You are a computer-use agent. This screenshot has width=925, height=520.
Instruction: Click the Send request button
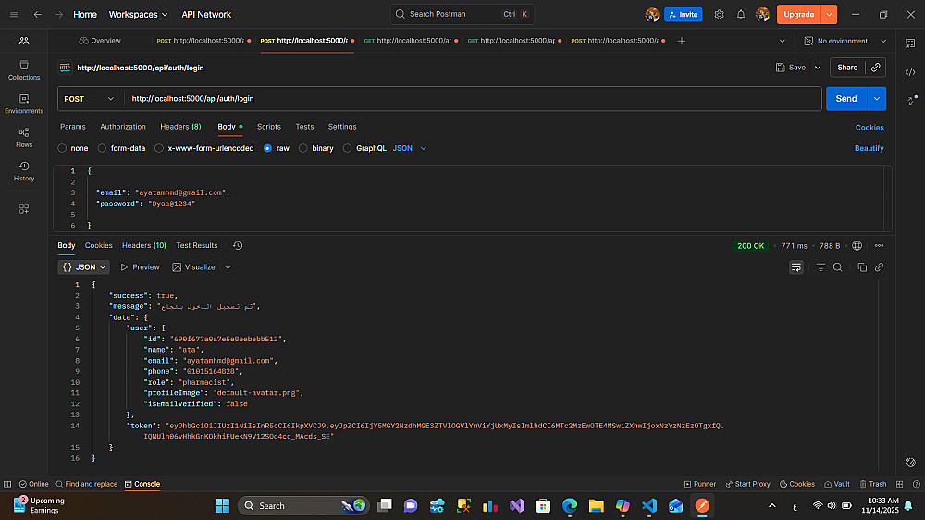(845, 99)
